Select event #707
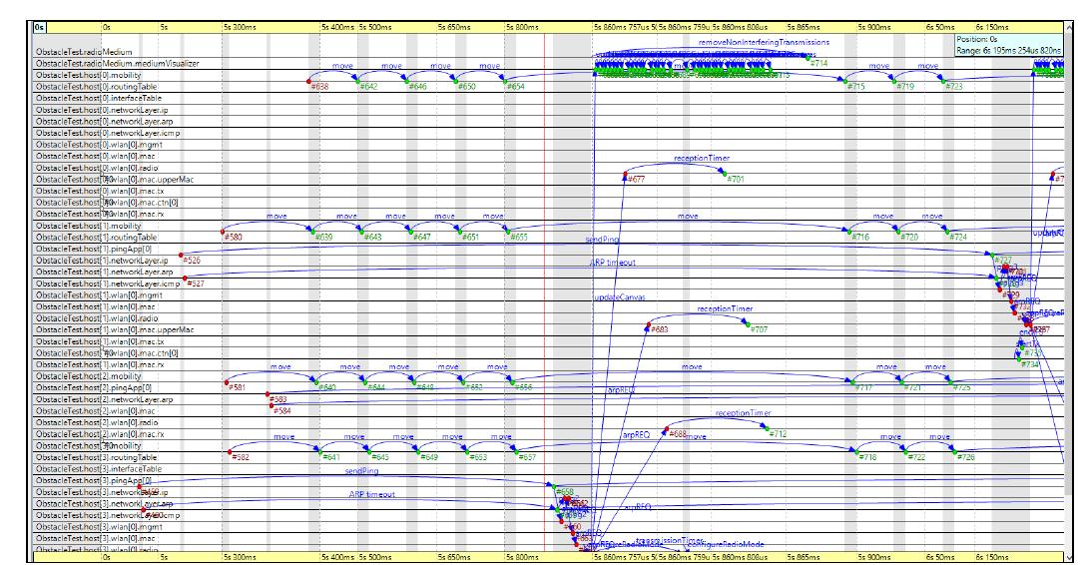This screenshot has width=1090, height=565. 748,323
